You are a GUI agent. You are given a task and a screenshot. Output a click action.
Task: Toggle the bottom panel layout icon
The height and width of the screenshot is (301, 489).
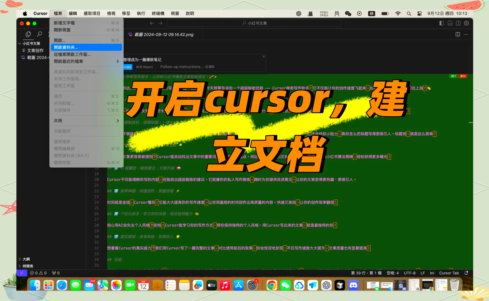coord(450,23)
